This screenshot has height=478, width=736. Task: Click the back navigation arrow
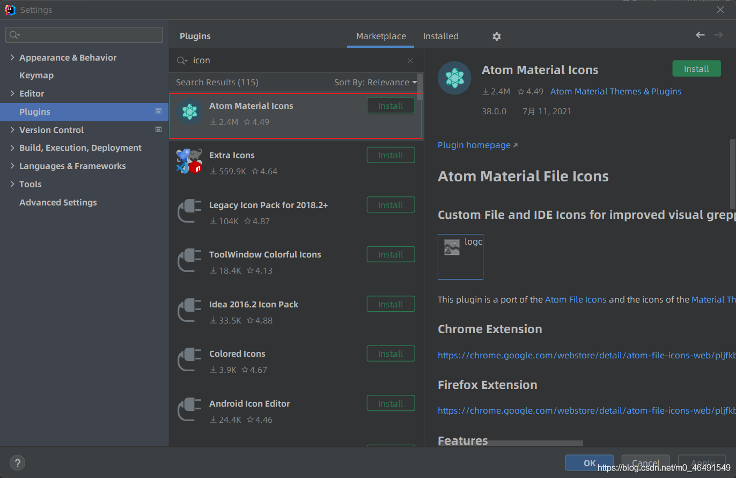point(700,35)
